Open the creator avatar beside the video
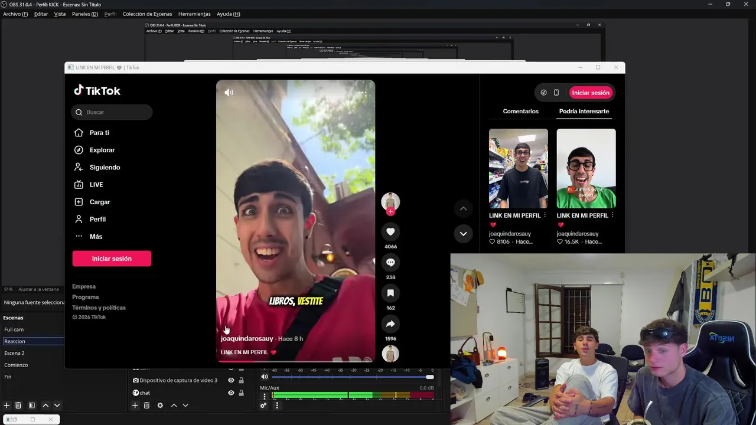 click(390, 202)
